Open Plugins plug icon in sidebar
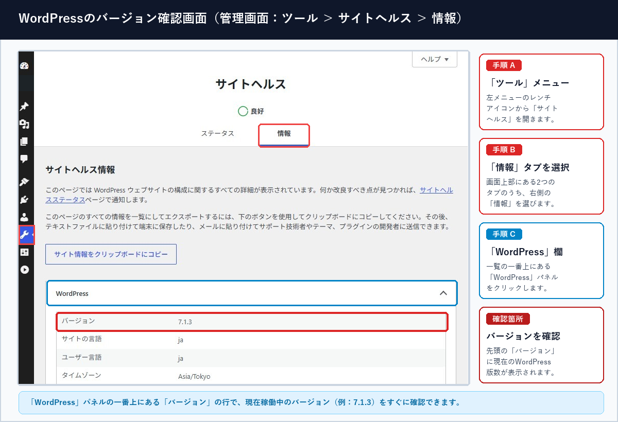 pyautogui.click(x=24, y=200)
